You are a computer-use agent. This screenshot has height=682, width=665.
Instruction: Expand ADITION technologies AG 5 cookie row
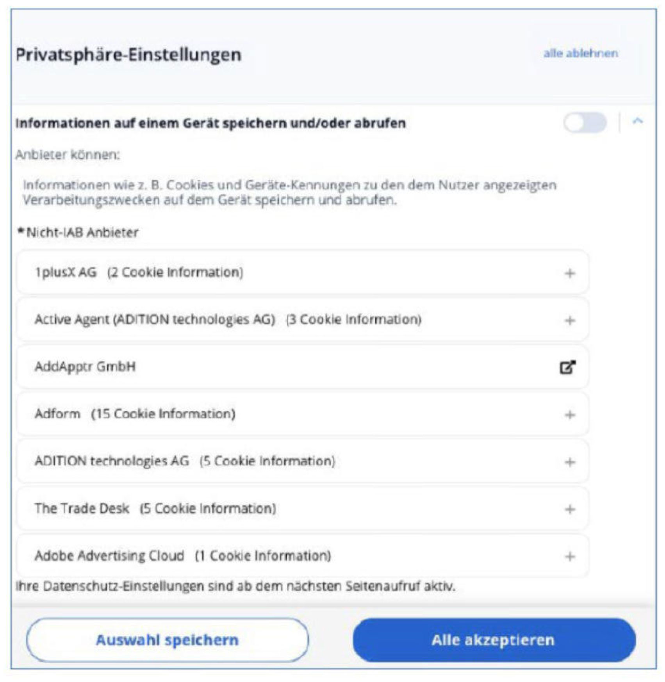coord(185,461)
